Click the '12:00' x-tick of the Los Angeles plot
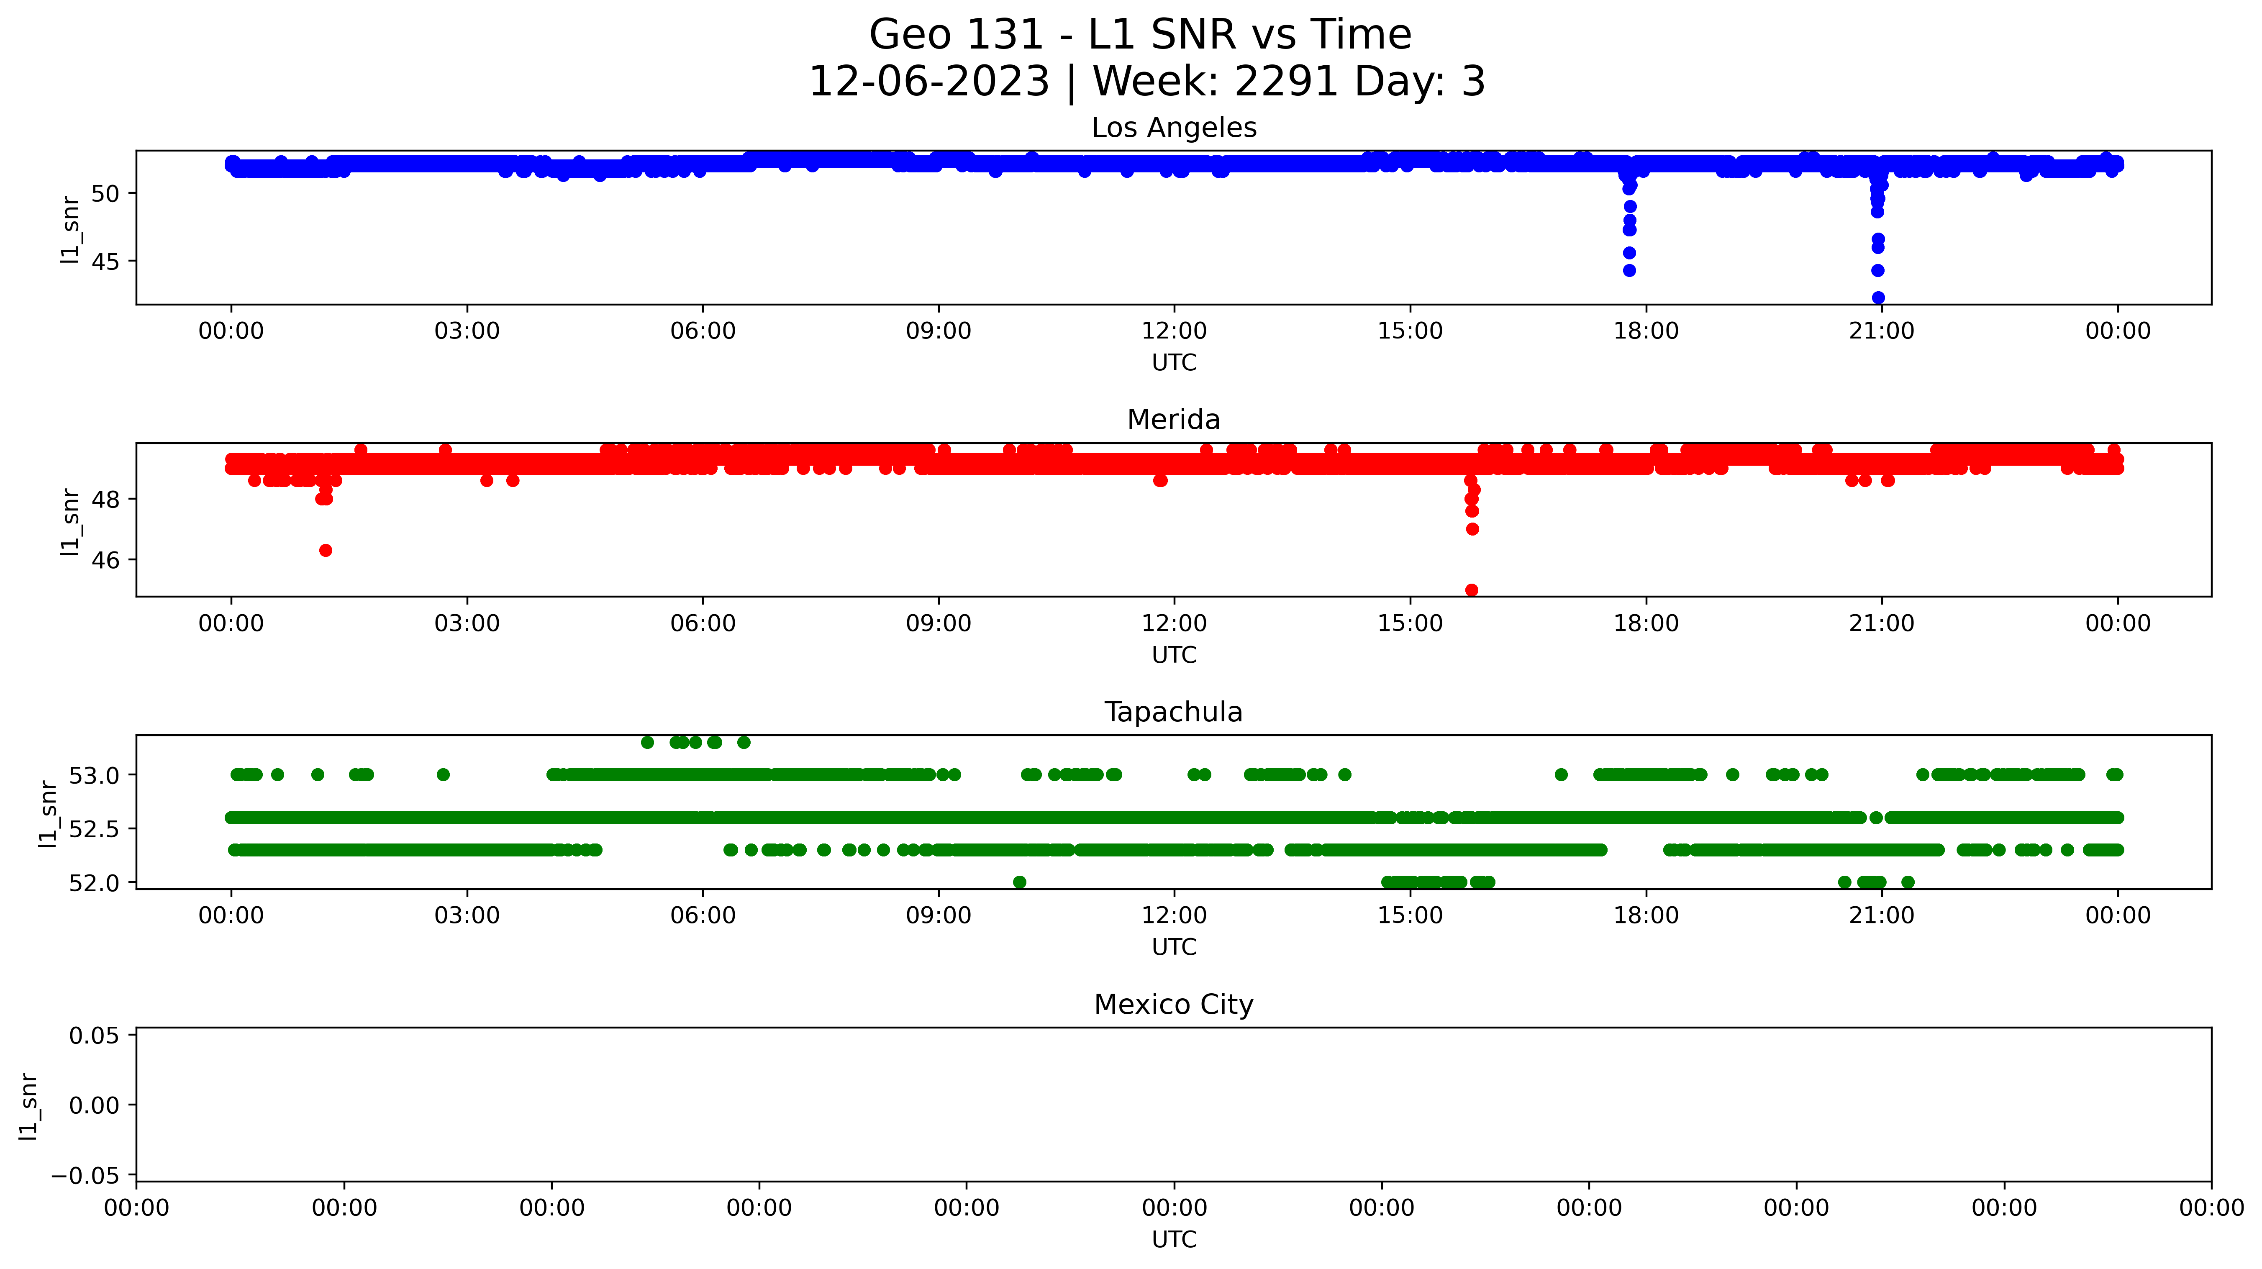Screen dimensions: 2262x1269 pyautogui.click(x=1174, y=331)
